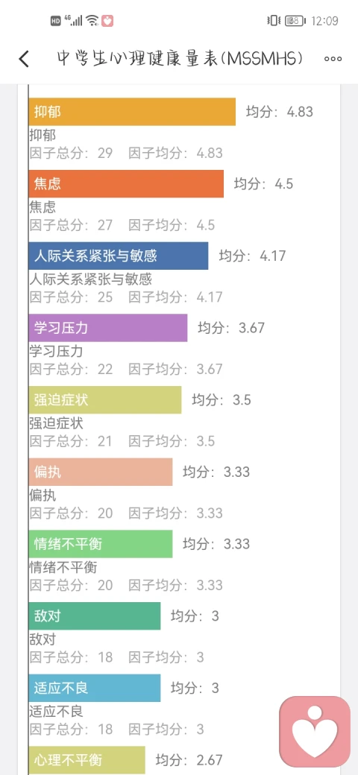
Task: Tap the 偏执 bar
Action: (x=101, y=472)
